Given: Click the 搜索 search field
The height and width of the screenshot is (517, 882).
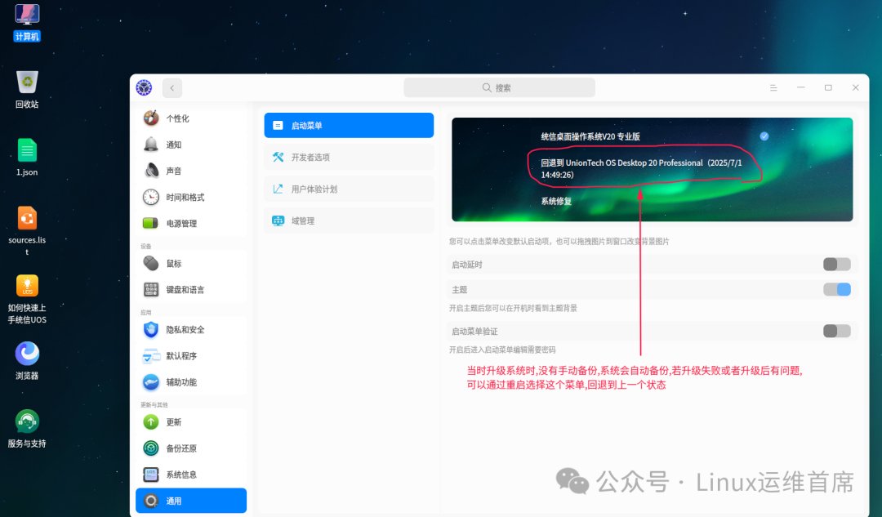Looking at the screenshot, I should tap(499, 87).
